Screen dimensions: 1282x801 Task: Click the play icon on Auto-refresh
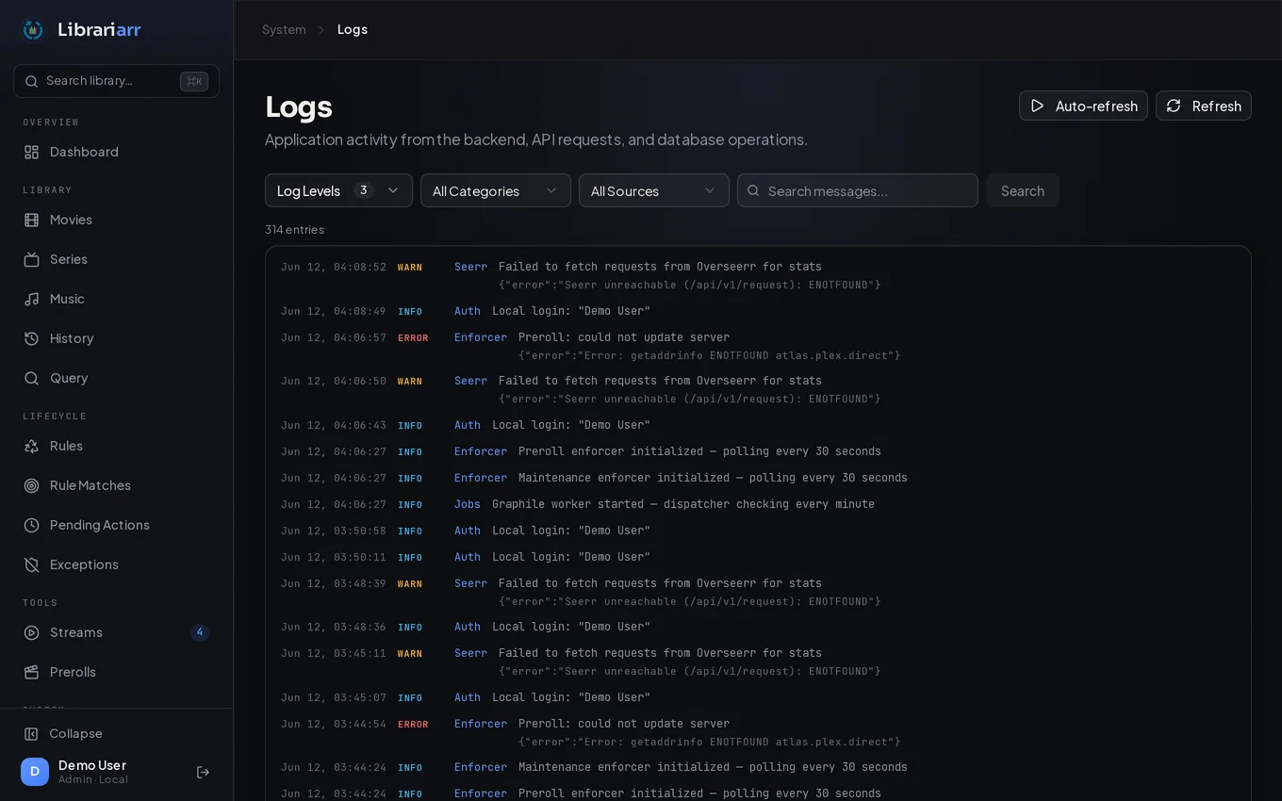[x=1037, y=106]
